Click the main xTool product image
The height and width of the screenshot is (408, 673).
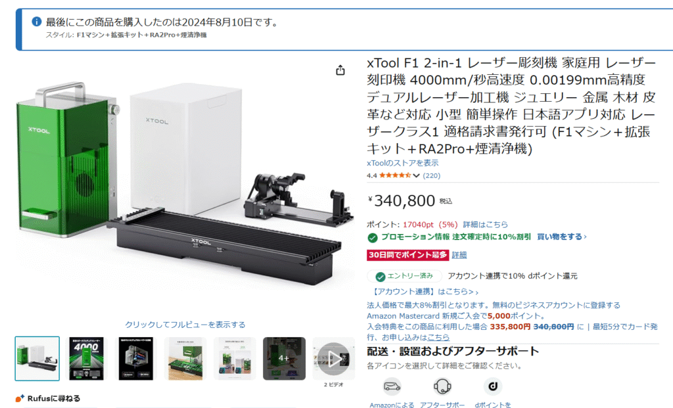pyautogui.click(x=185, y=184)
